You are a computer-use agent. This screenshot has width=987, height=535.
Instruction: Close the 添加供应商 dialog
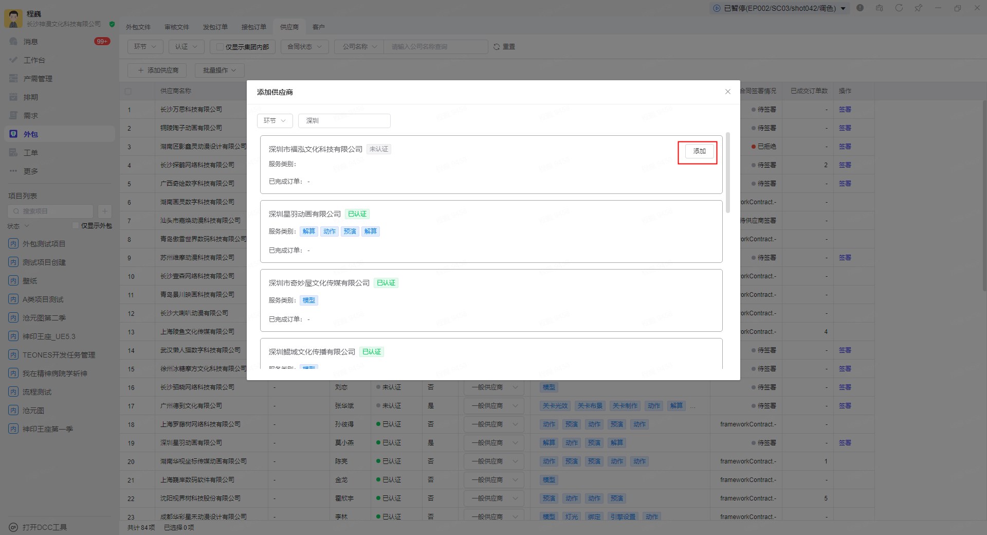[727, 92]
